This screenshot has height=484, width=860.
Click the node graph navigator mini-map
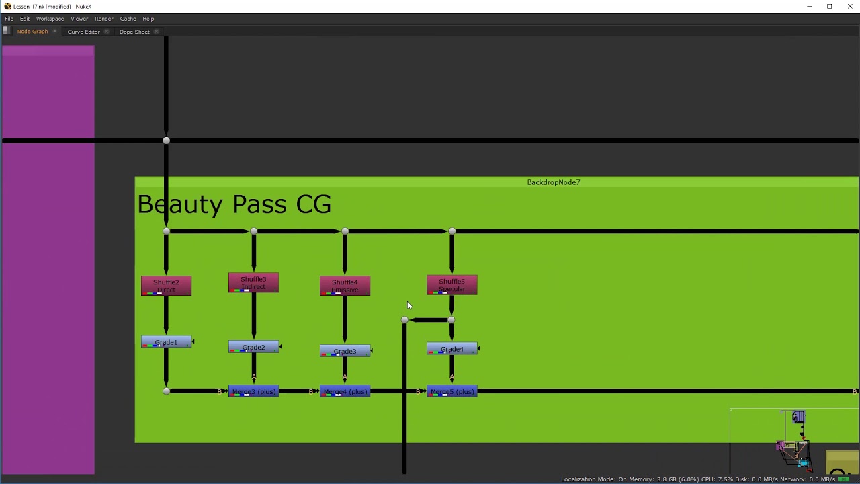[x=794, y=441]
